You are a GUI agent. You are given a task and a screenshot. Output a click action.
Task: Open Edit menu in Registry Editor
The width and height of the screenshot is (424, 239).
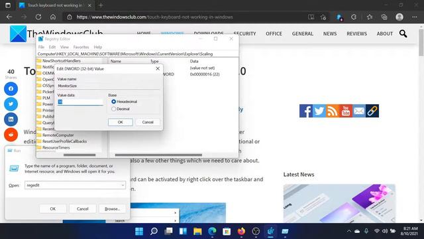pyautogui.click(x=52, y=47)
